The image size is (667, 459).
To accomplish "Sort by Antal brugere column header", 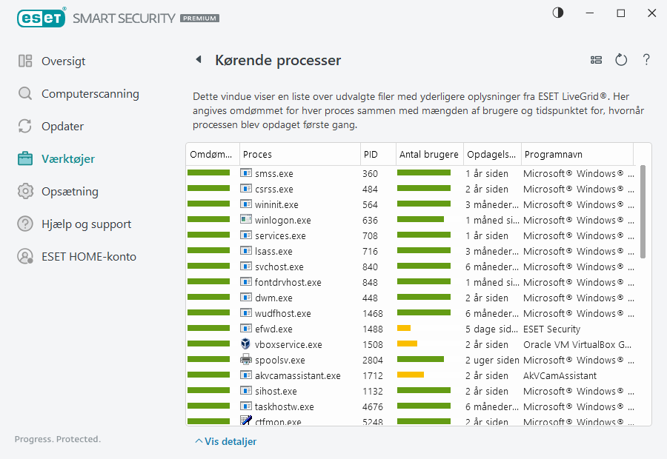I will pyautogui.click(x=428, y=155).
